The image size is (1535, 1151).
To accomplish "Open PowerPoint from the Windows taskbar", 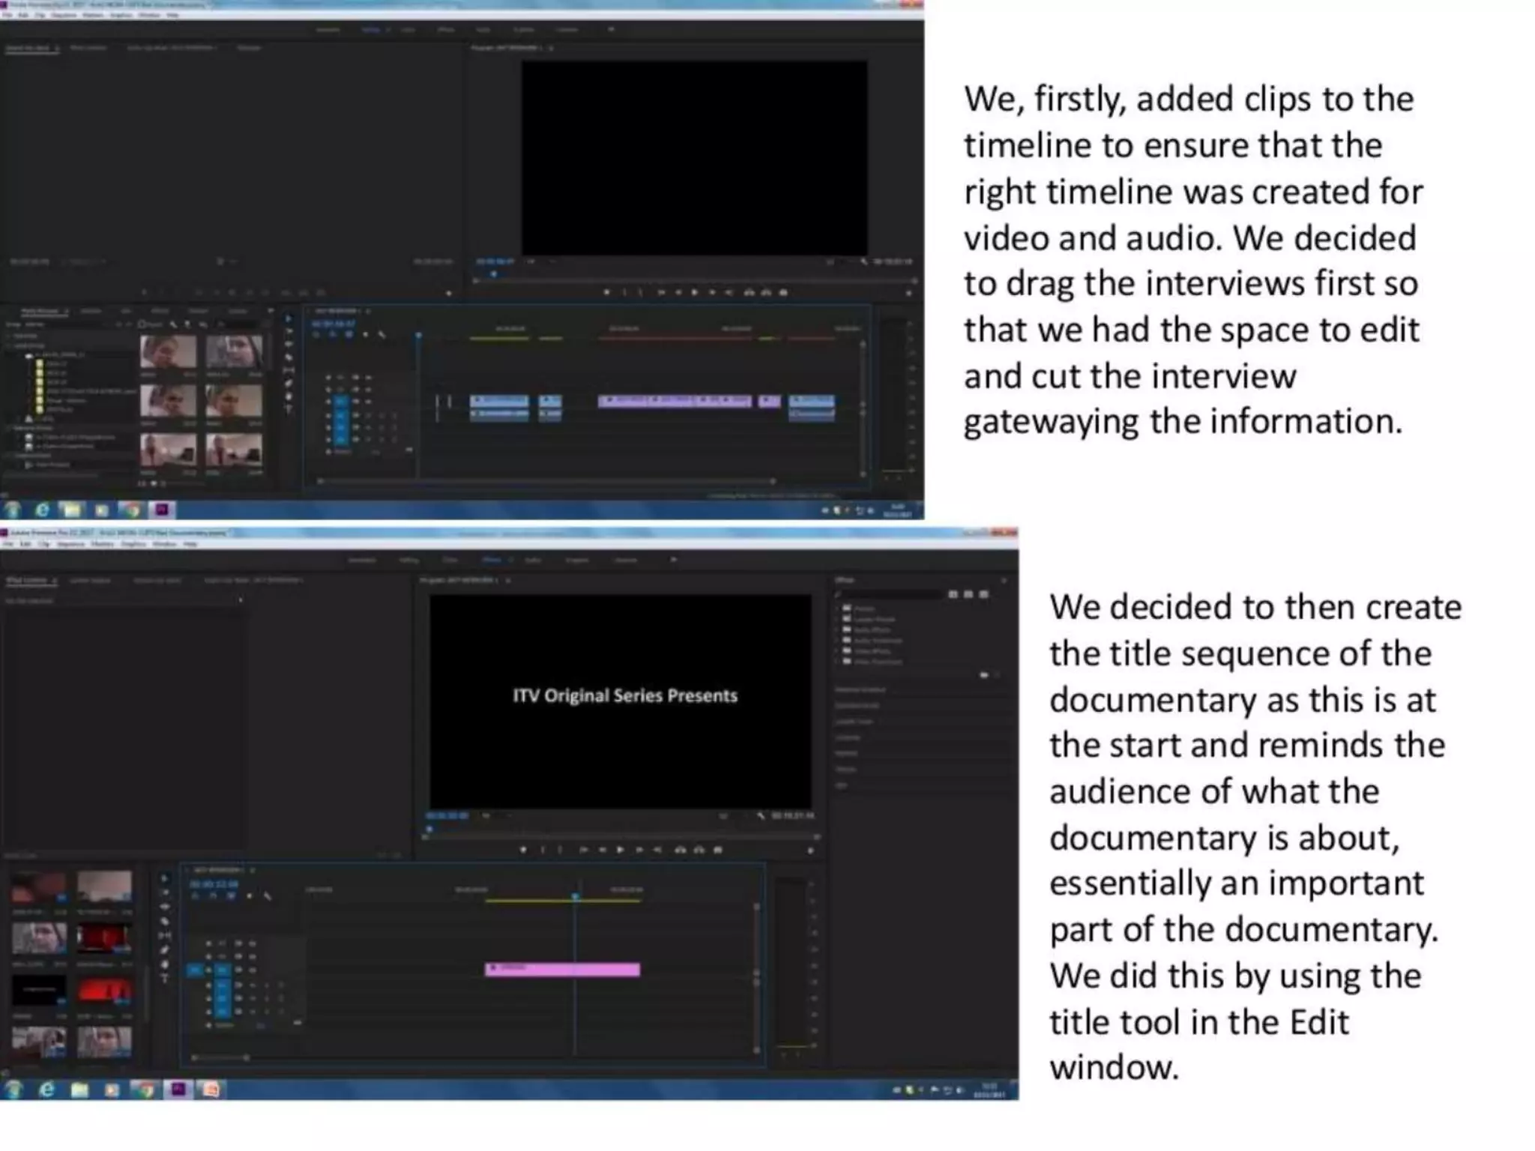I will [211, 1090].
